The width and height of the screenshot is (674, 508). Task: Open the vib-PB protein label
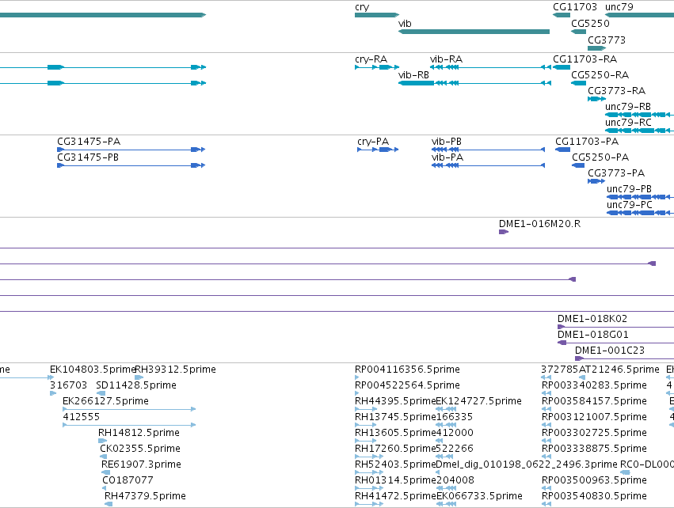446,142
